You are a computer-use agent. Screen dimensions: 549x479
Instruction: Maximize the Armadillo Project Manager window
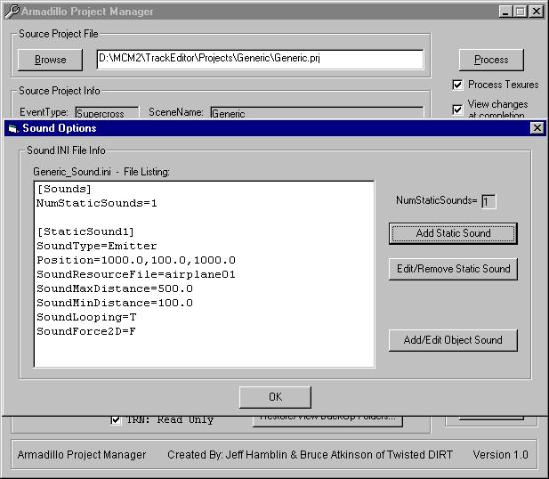tap(519, 12)
